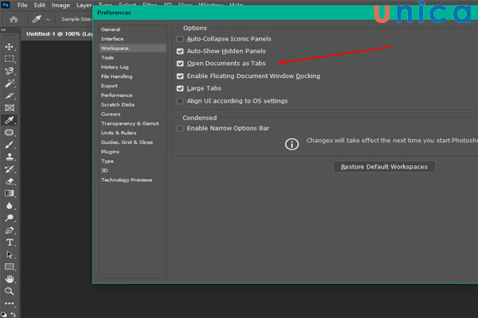Expand the toolbar double-arrow toggle
Image resolution: width=478 pixels, height=318 pixels.
coord(3,30)
